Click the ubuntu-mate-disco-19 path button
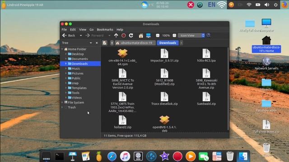Screen dimensions: 289x162 (135, 43)
